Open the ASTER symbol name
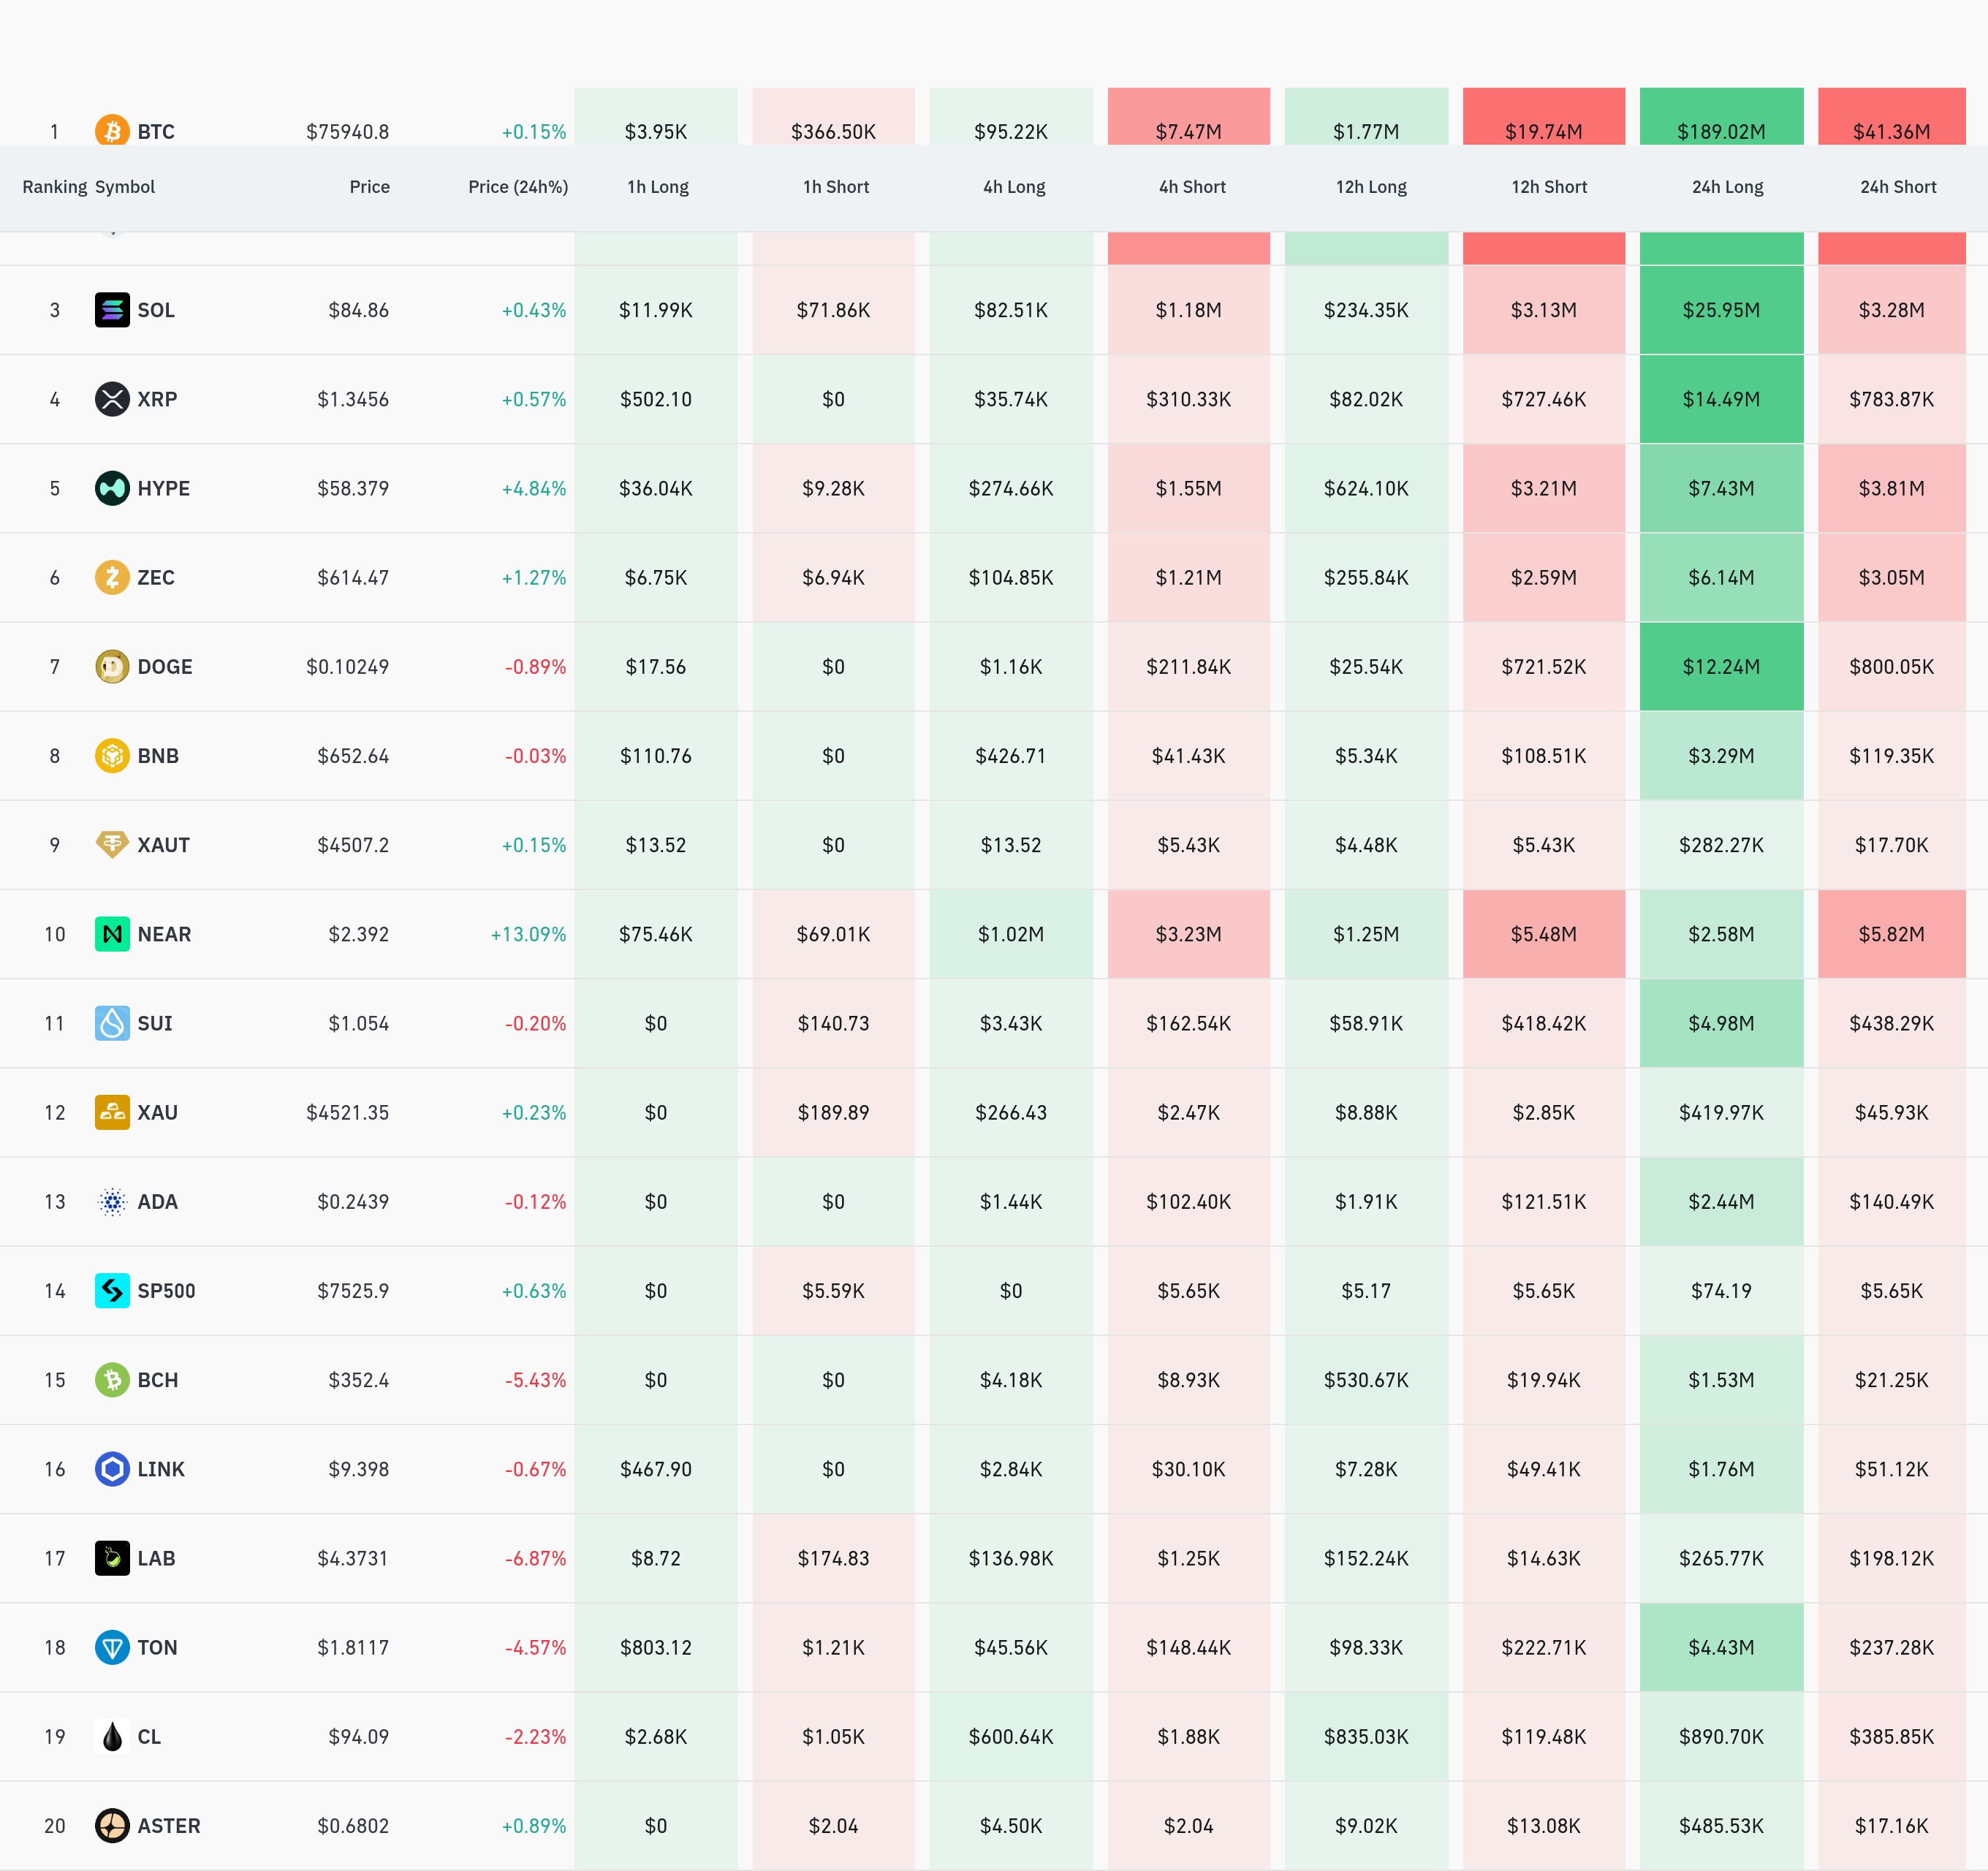The height and width of the screenshot is (1871, 1988). tap(169, 1825)
